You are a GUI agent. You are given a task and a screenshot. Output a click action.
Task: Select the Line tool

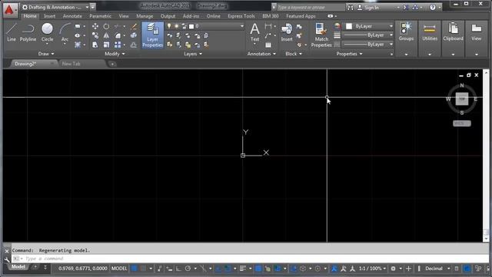pyautogui.click(x=12, y=32)
